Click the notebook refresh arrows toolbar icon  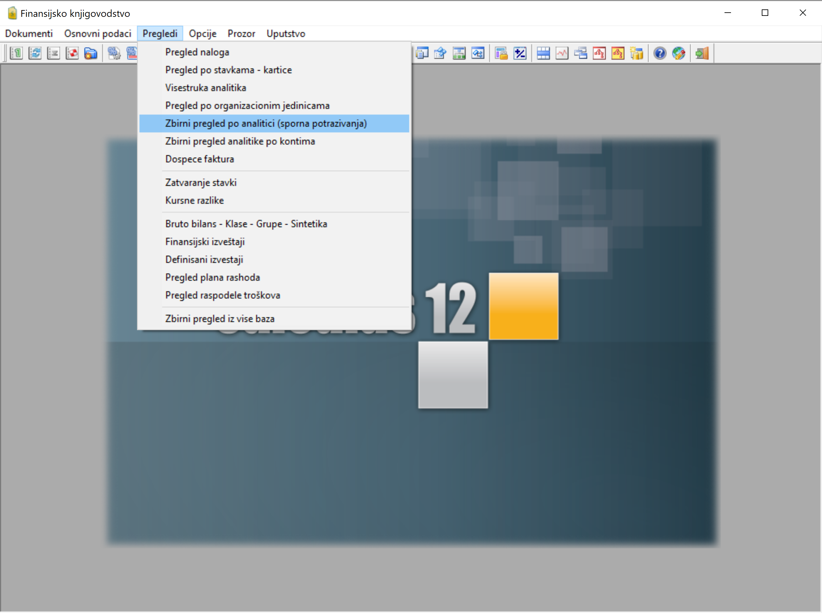35,53
